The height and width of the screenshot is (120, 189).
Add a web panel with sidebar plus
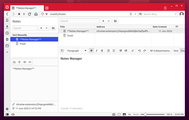[x=7, y=52]
